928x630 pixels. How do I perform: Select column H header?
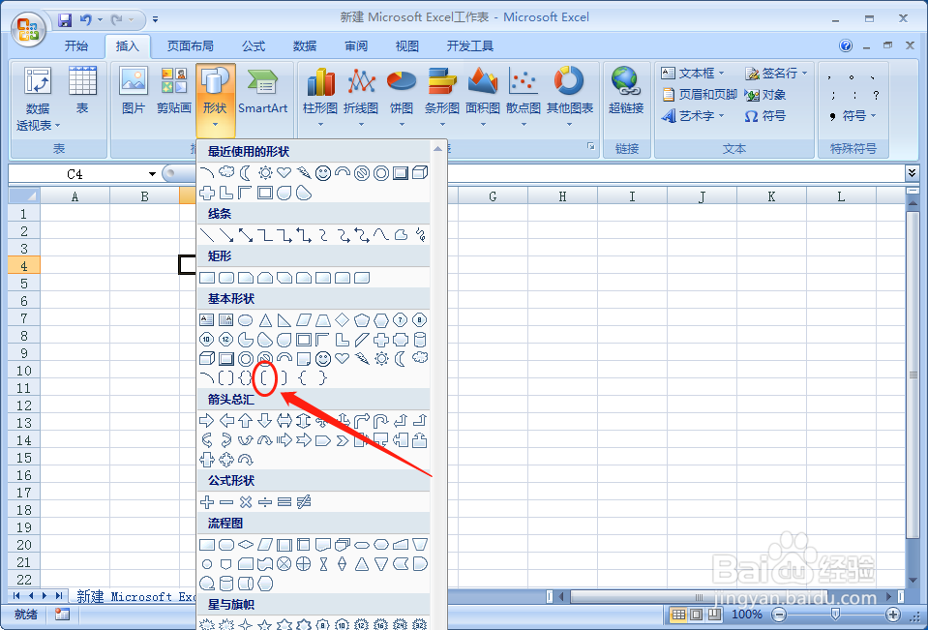562,196
